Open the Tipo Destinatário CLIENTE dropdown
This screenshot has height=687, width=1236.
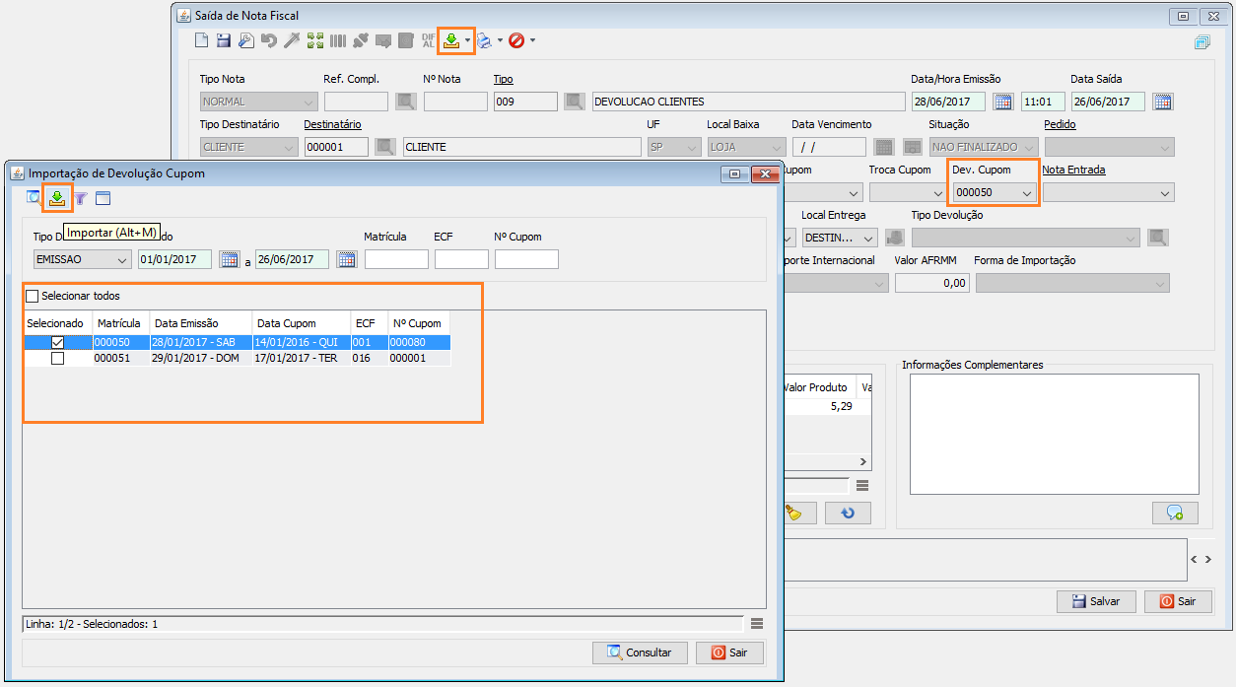(248, 147)
